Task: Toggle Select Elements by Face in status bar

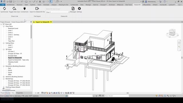Action: [165, 96]
